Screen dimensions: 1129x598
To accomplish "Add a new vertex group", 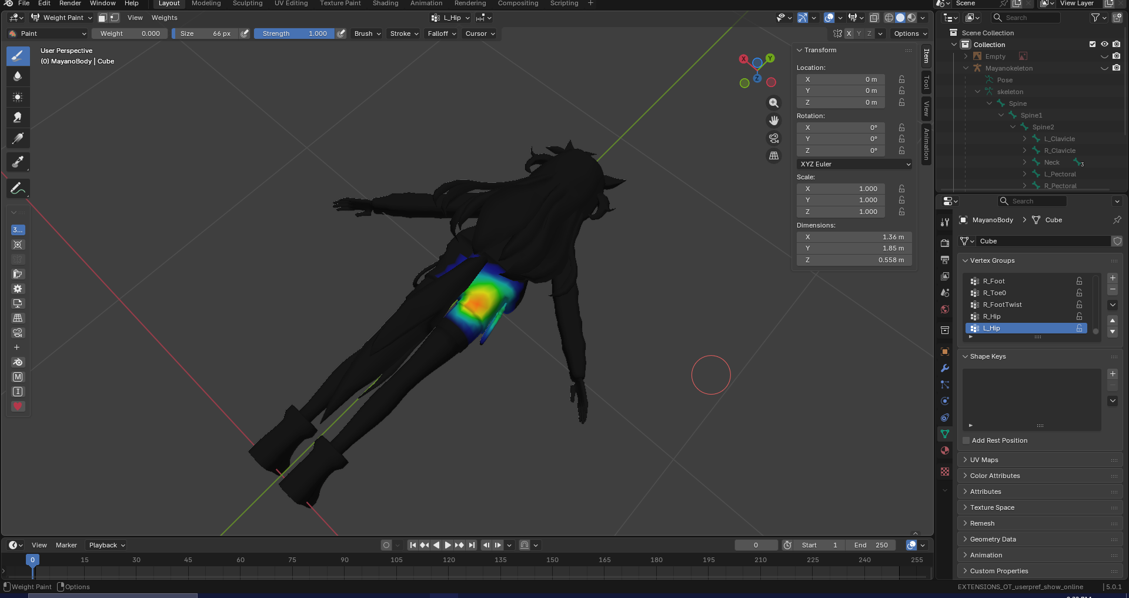I will click(x=1113, y=278).
